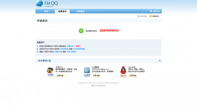Click the 发送到常用邮箱 link
The height and width of the screenshot is (107, 197).
click(x=79, y=49)
